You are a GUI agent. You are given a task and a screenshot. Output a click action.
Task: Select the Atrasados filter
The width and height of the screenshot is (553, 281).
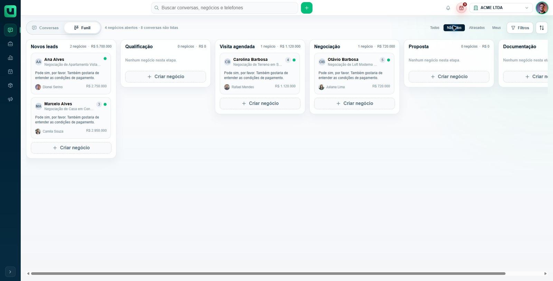(477, 28)
